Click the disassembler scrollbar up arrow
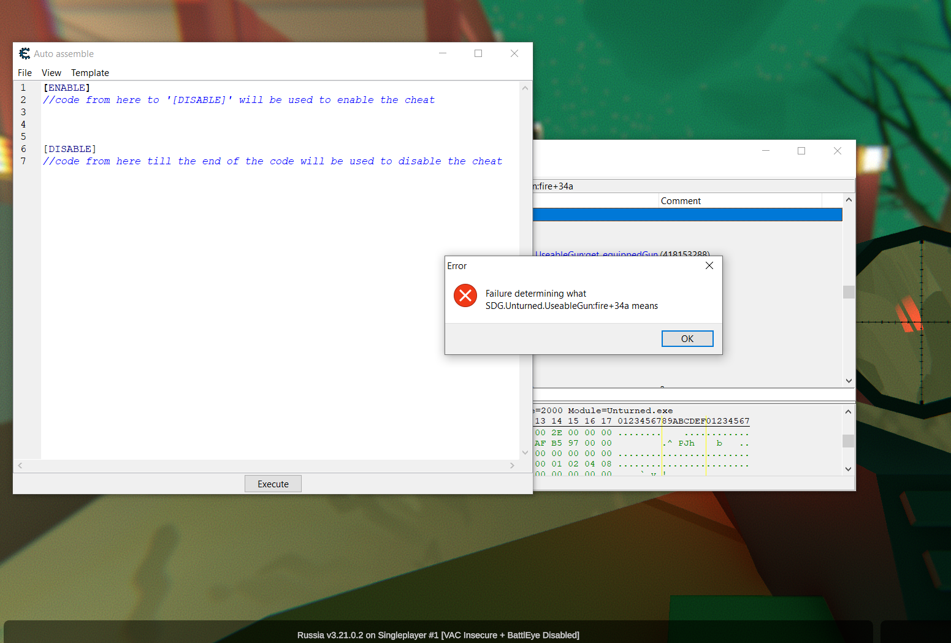Viewport: 951px width, 643px height. [849, 199]
